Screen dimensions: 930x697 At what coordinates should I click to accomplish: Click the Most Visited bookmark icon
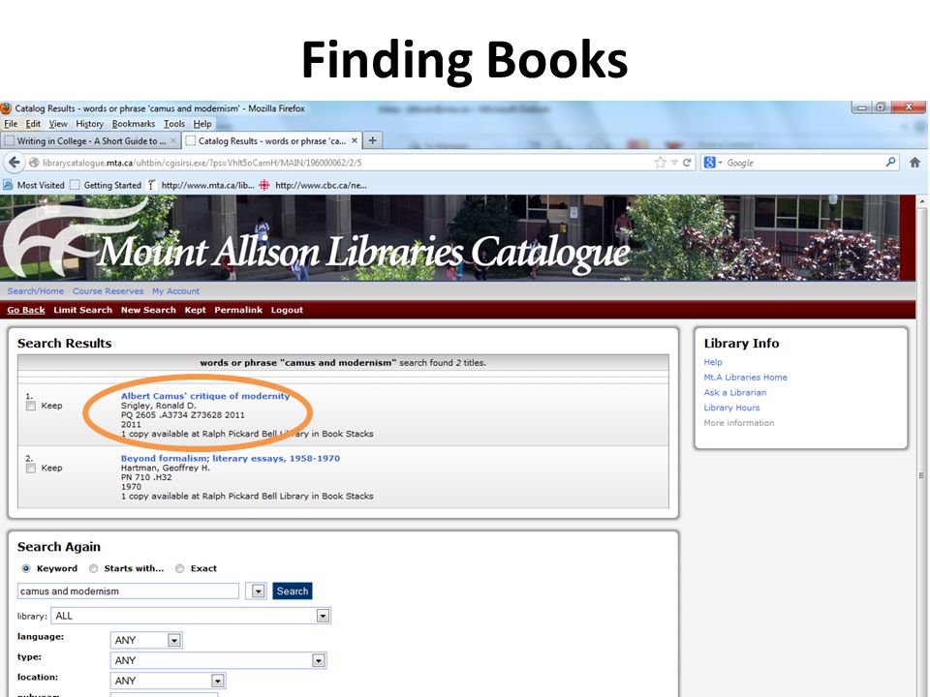tap(8, 185)
